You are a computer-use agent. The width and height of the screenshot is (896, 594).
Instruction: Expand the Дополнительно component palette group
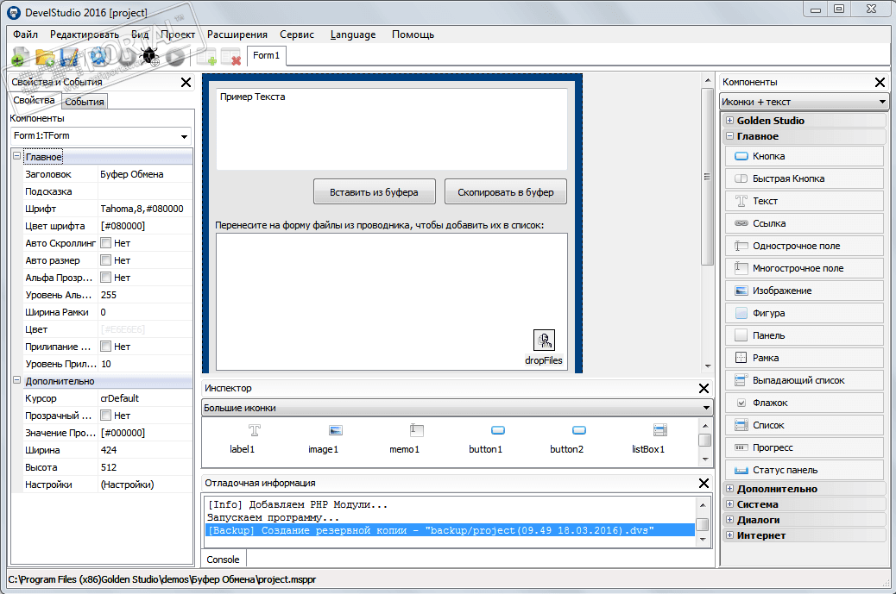(729, 489)
